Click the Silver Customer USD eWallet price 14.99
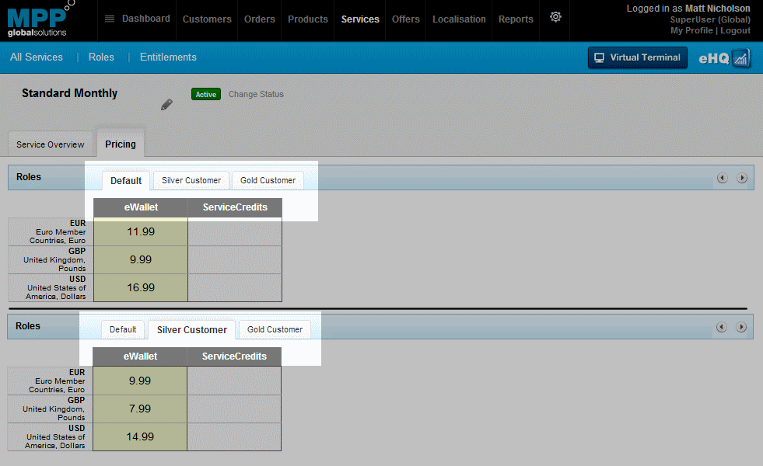Screen dimensions: 763x466 [140, 436]
